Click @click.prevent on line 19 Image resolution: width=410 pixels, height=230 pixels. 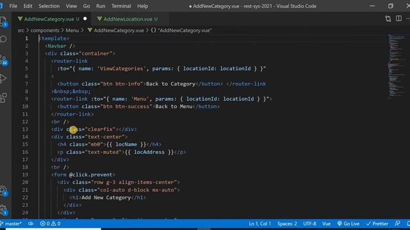coord(91,174)
